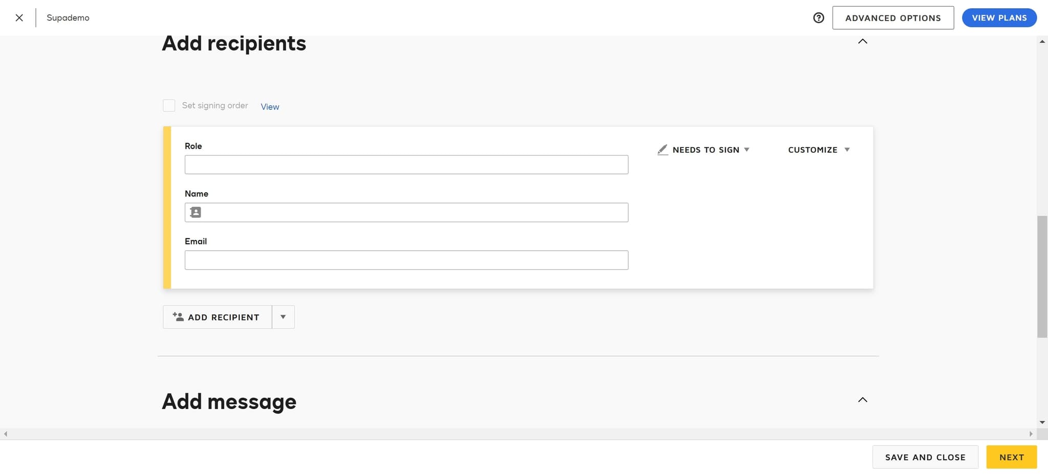
Task: Click the help question mark icon
Action: coord(818,18)
